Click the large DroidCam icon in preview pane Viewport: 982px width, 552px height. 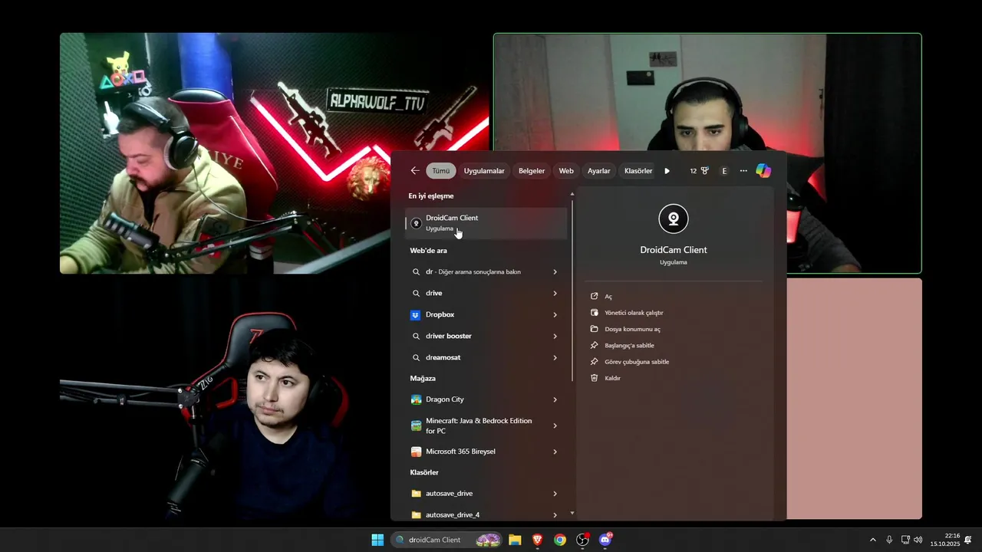point(674,219)
